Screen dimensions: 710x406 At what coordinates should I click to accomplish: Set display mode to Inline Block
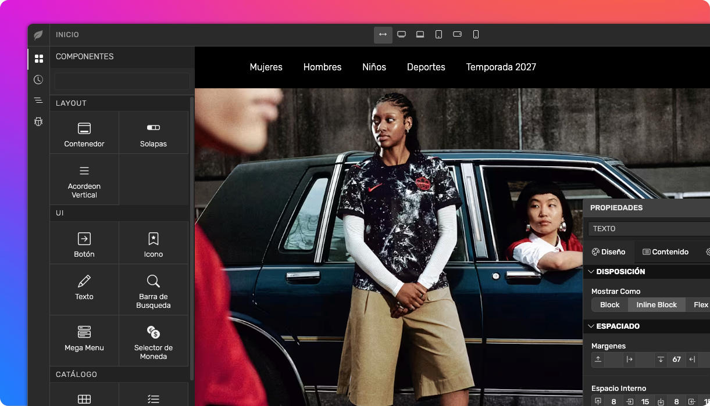click(x=657, y=305)
